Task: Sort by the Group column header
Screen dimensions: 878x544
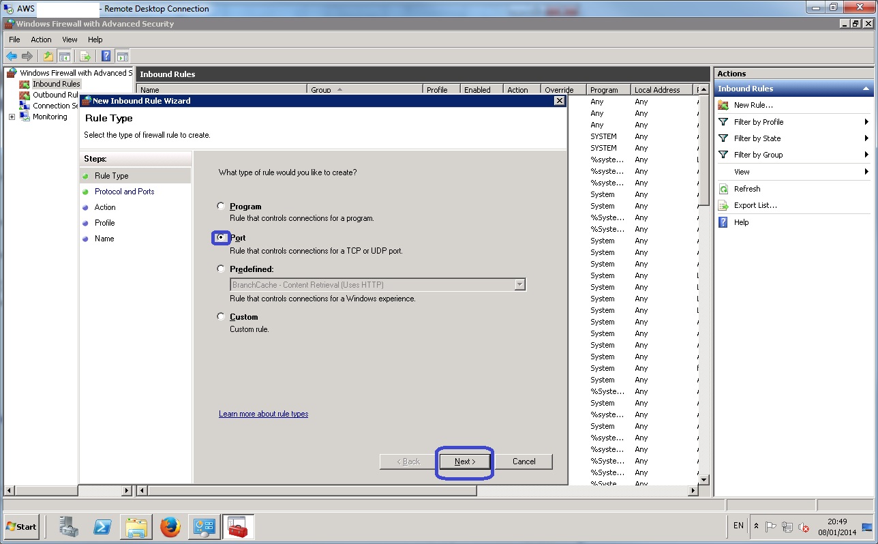Action: coord(365,90)
